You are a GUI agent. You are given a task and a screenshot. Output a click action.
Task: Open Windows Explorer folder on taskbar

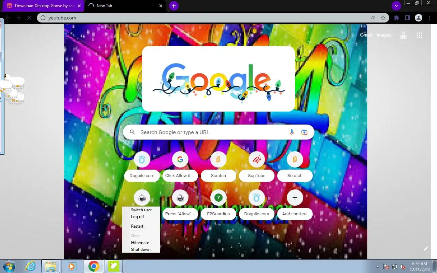click(x=51, y=266)
